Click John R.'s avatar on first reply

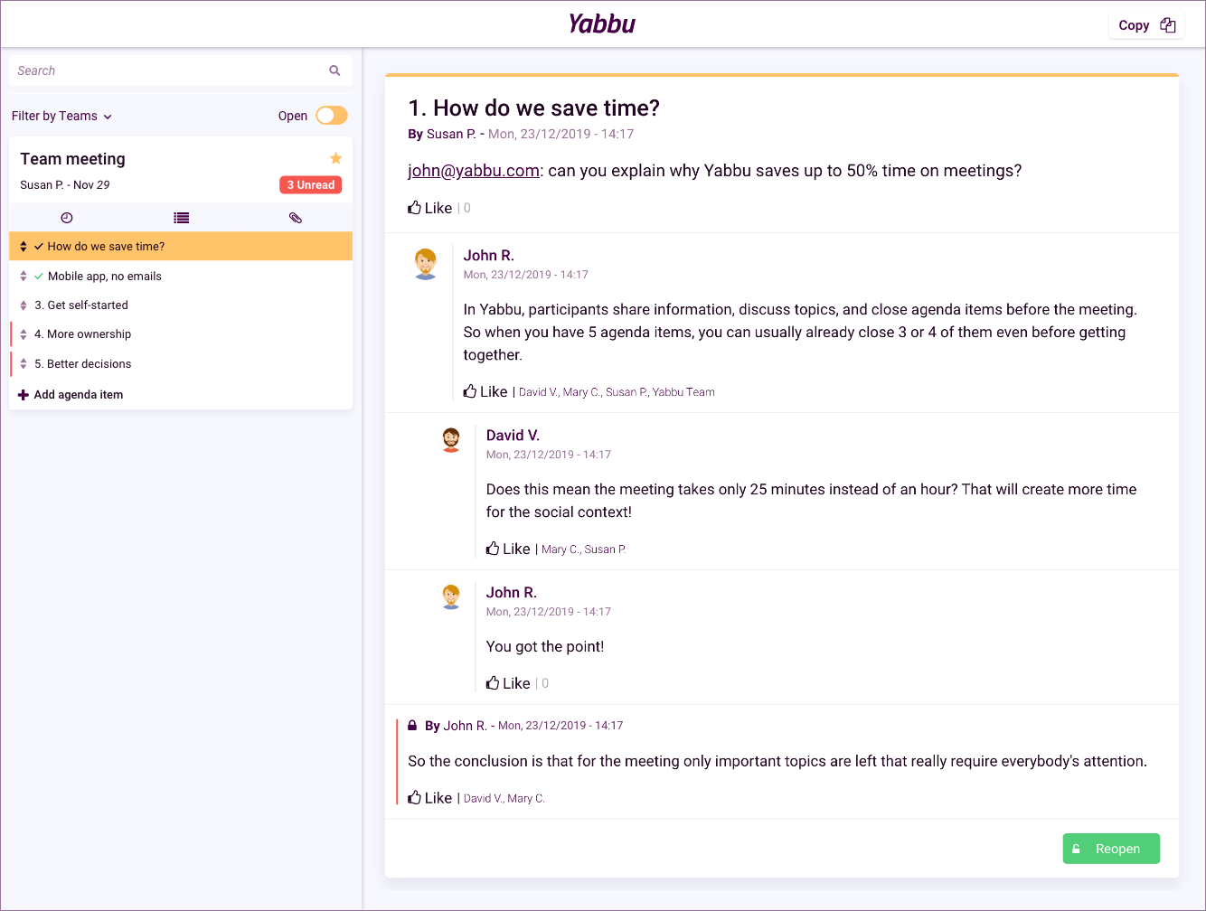click(426, 264)
